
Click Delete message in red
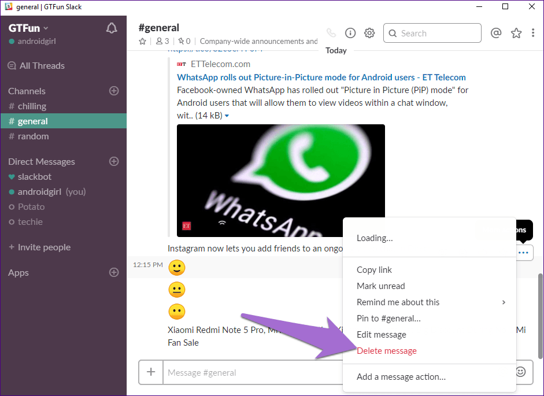[430, 350]
